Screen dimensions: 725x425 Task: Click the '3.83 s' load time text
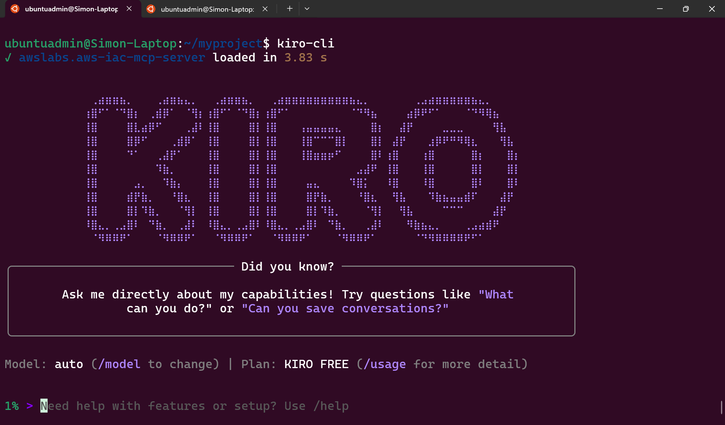click(306, 58)
